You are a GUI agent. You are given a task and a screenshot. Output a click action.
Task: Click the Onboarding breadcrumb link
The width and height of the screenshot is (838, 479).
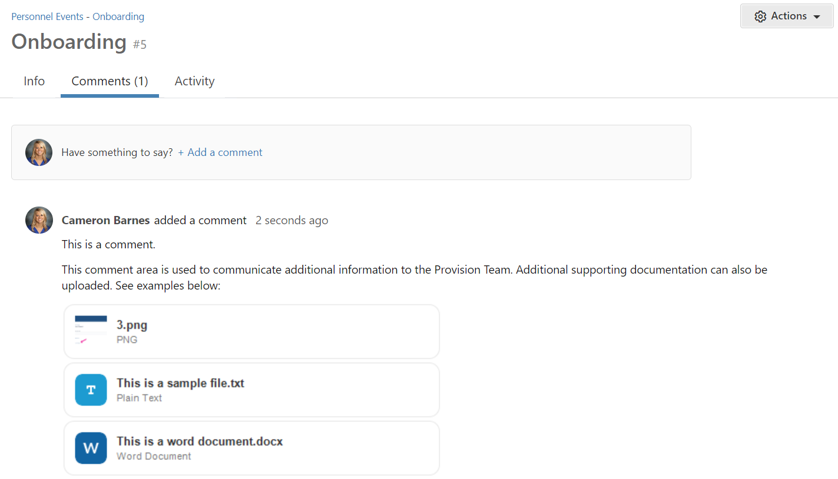pos(118,16)
